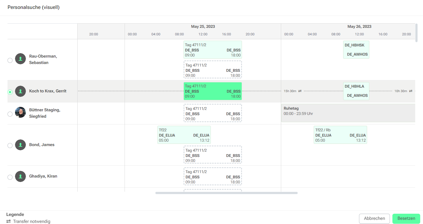Screen dimensions: 423x224
Task: Click the Abbrechen button
Action: (374, 218)
